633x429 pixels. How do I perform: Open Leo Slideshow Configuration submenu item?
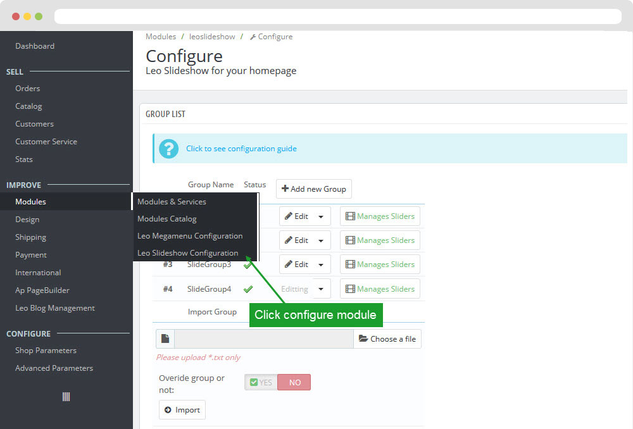(x=188, y=253)
